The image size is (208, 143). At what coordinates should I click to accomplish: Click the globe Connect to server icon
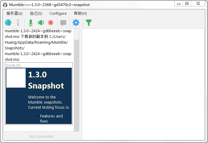click(8, 23)
